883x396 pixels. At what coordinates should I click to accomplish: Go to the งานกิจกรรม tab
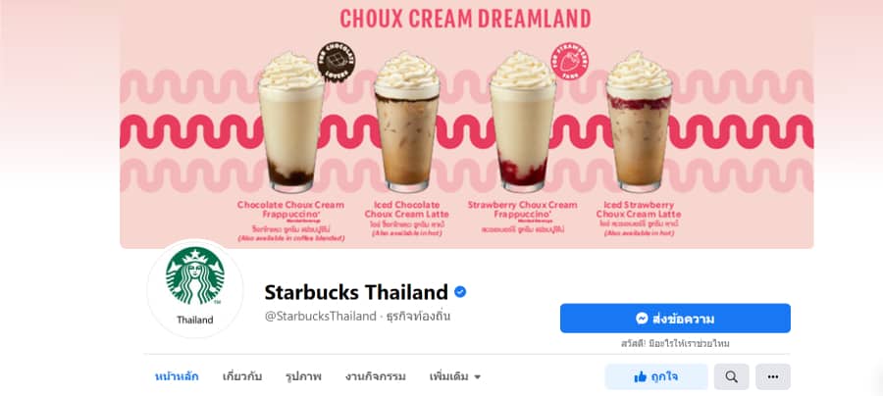pos(376,376)
